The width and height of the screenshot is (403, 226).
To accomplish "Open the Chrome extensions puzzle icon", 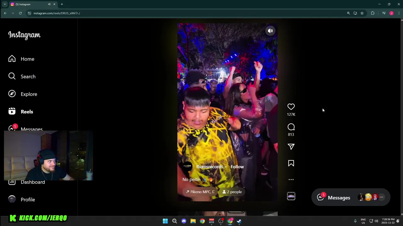I will pyautogui.click(x=372, y=13).
